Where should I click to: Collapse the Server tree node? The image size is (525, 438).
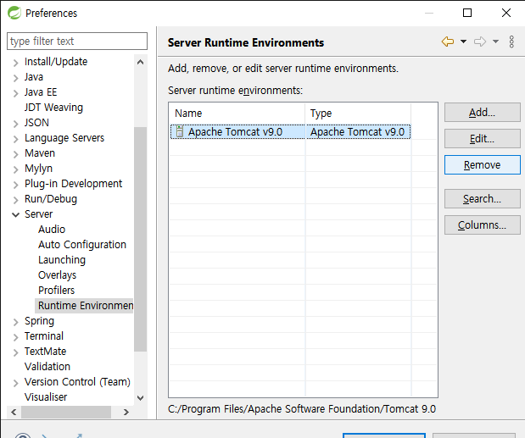[15, 214]
